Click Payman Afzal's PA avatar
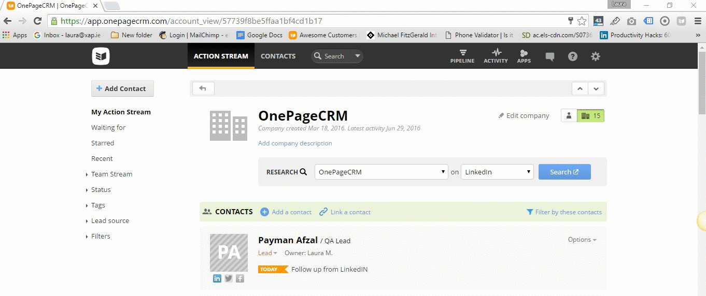Screen dimensions: 706x296 pyautogui.click(x=229, y=253)
